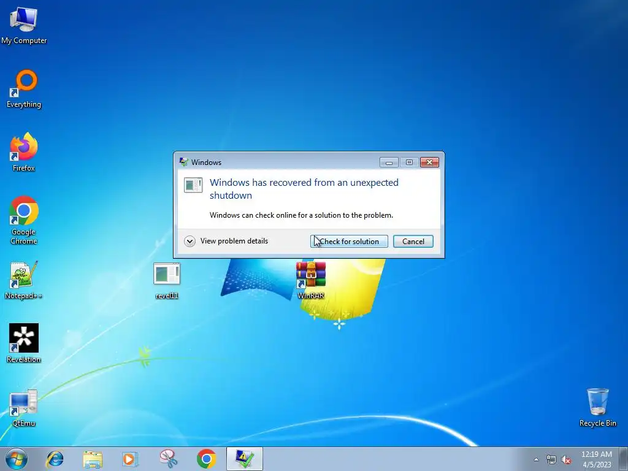Open My Computer desktop icon
This screenshot has width=628, height=471.
24,25
